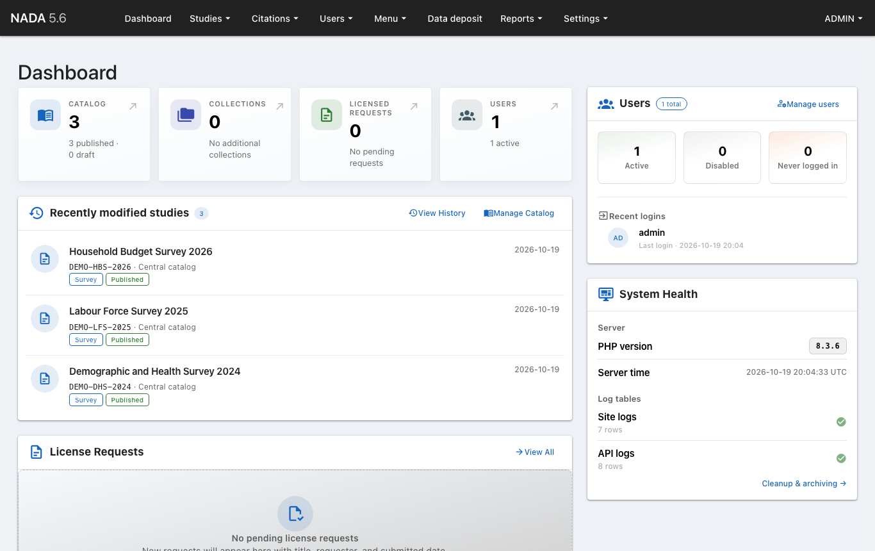Click the studies count badge '3'
Viewport: 875px width, 551px height.
pos(201,213)
